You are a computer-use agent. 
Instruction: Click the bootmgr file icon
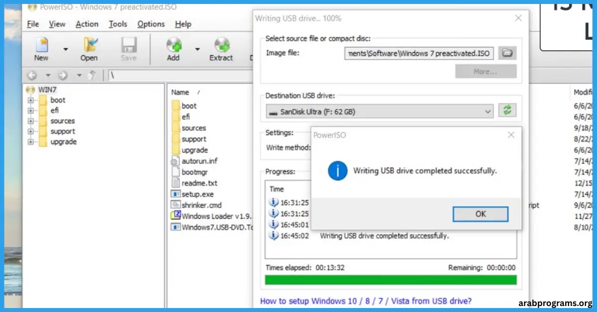tap(175, 172)
